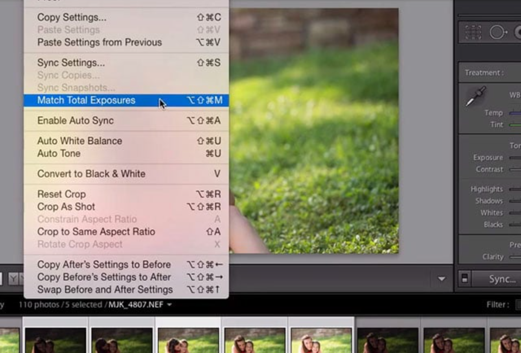Screen dimensions: 521x353
Task: Apply Auto Tone from the menu
Action: click(x=59, y=153)
